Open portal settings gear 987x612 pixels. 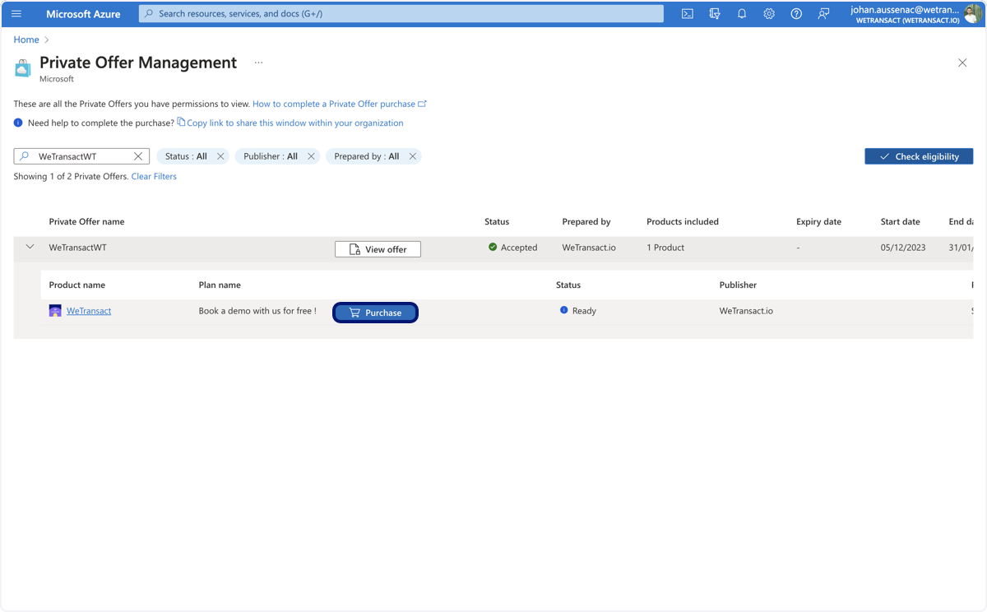tap(769, 14)
